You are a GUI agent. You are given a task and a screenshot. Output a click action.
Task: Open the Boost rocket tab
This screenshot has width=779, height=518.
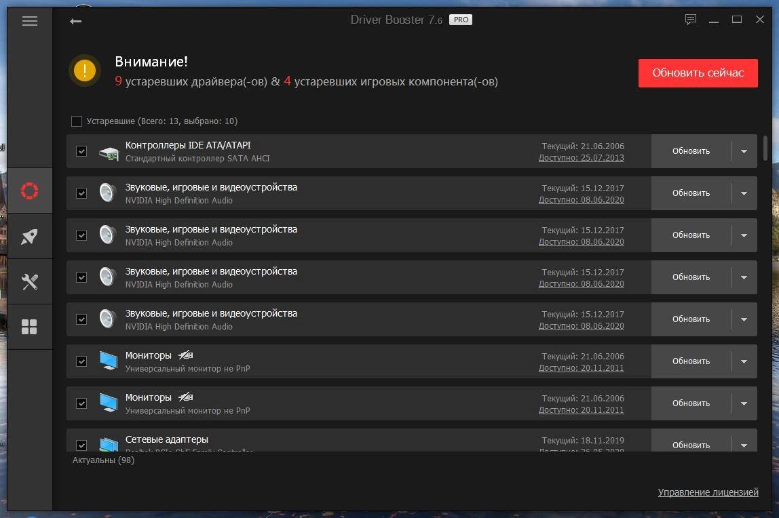pos(29,236)
